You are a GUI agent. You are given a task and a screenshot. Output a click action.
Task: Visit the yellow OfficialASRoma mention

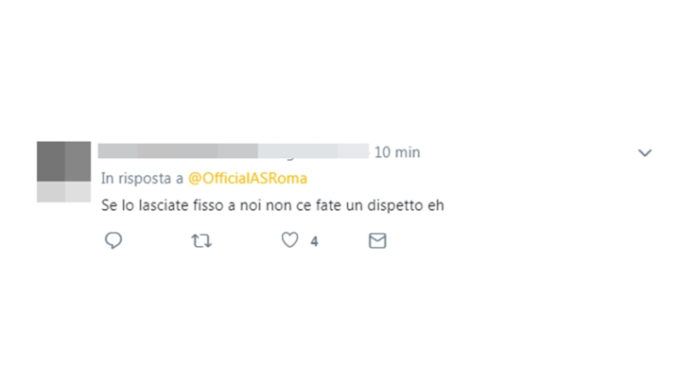[x=248, y=178]
